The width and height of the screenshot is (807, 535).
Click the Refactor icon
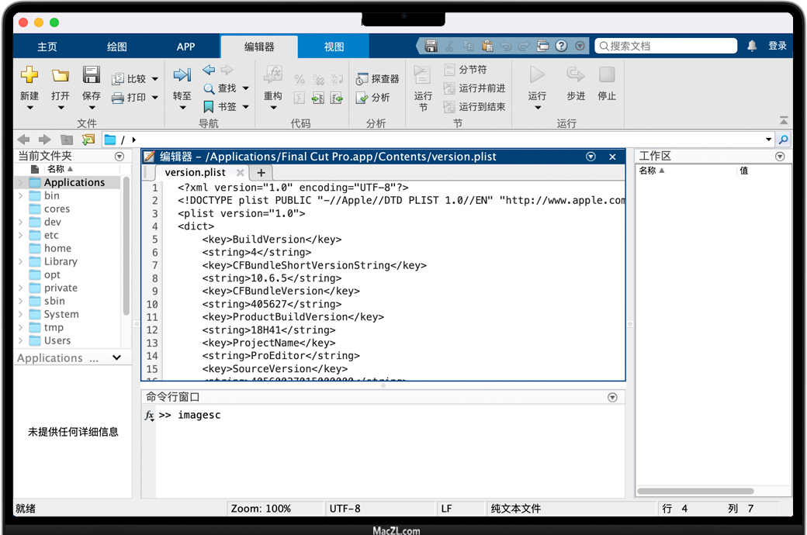tap(272, 75)
